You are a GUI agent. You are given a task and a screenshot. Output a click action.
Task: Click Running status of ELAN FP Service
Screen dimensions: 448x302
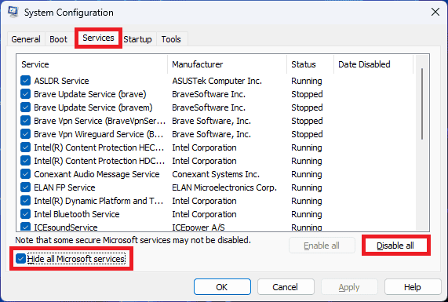pos(307,187)
